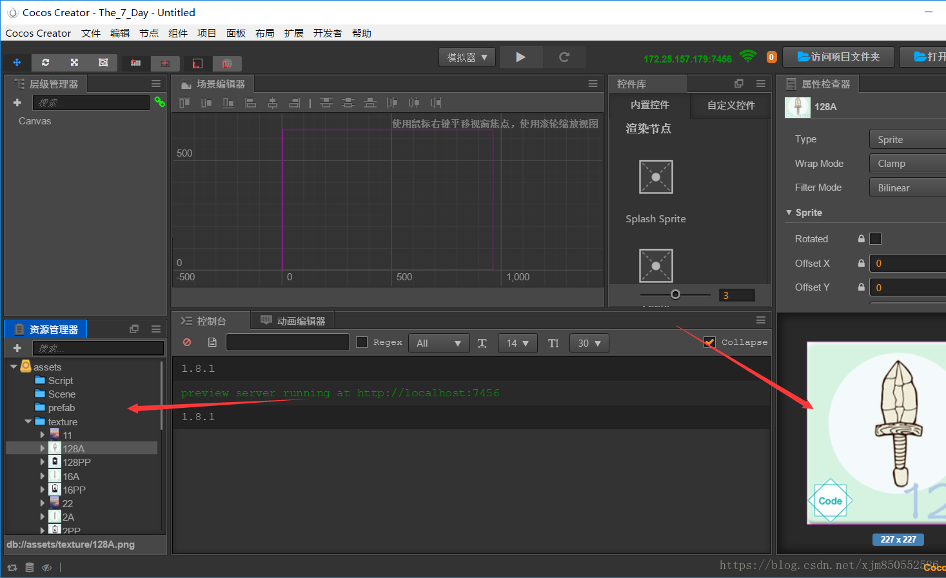Image resolution: width=946 pixels, height=578 pixels.
Task: Expand the 16A texture item
Action: pos(43,476)
